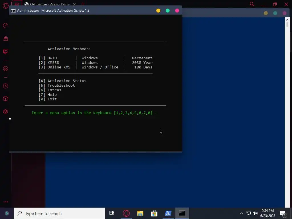Click the PowerShell taskbar icon
292x219 pixels.
click(168, 213)
